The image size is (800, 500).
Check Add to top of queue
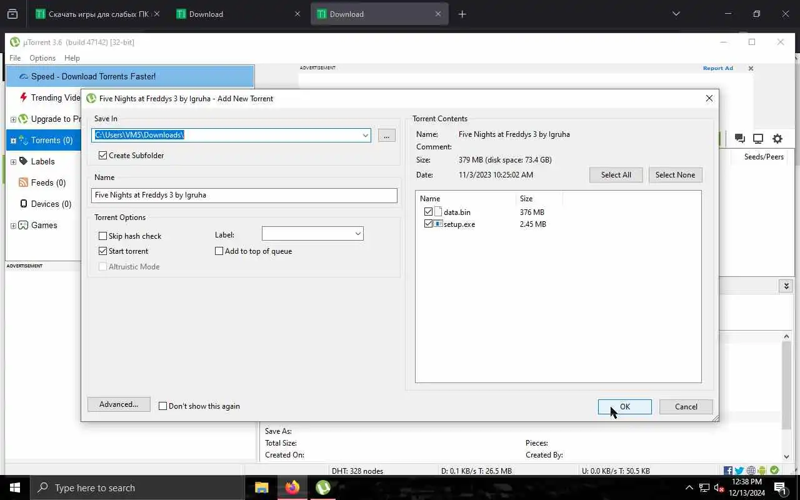(219, 251)
